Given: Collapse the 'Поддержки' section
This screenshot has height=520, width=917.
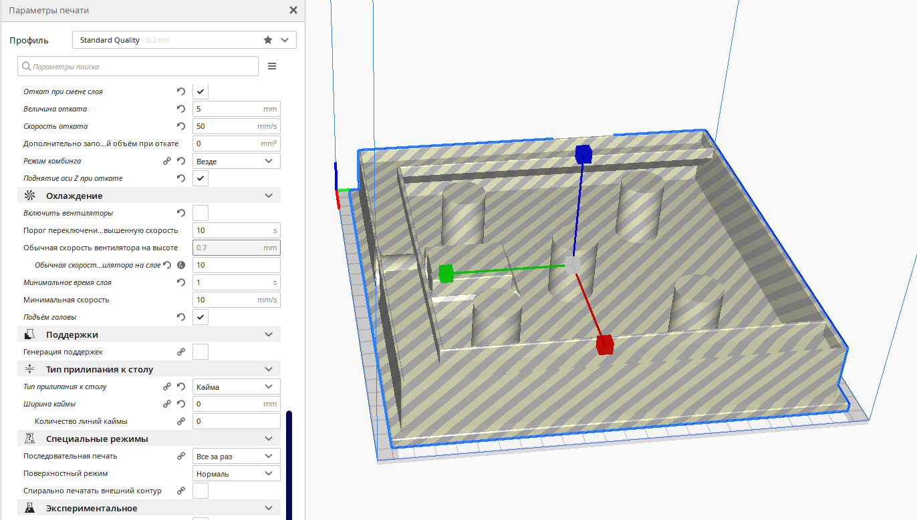Looking at the screenshot, I should tap(149, 334).
